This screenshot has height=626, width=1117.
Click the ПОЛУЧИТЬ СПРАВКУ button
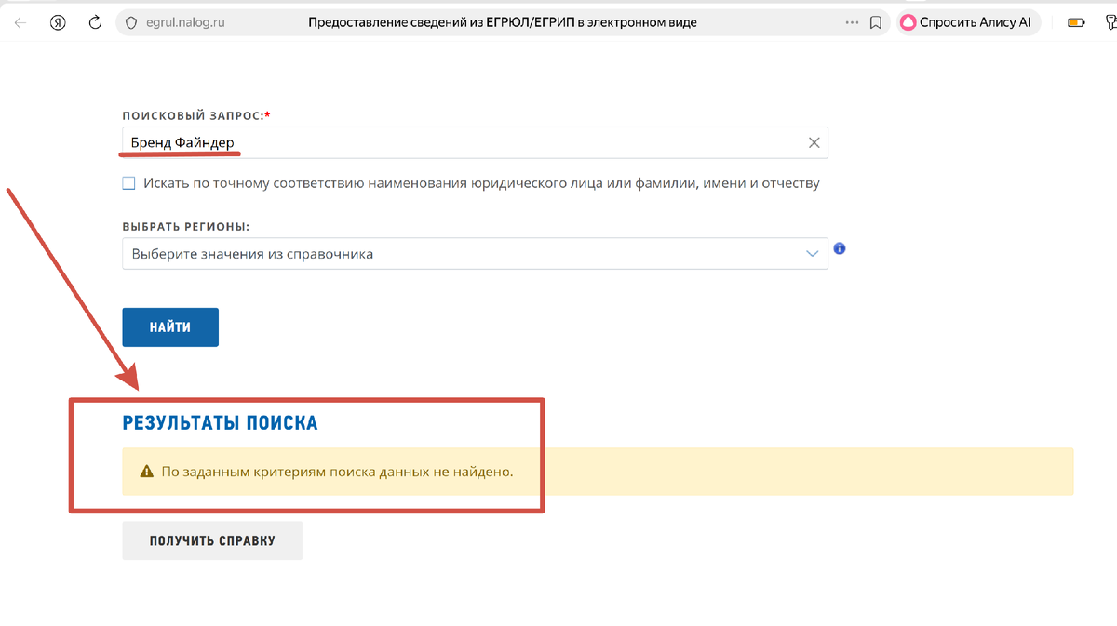(212, 540)
